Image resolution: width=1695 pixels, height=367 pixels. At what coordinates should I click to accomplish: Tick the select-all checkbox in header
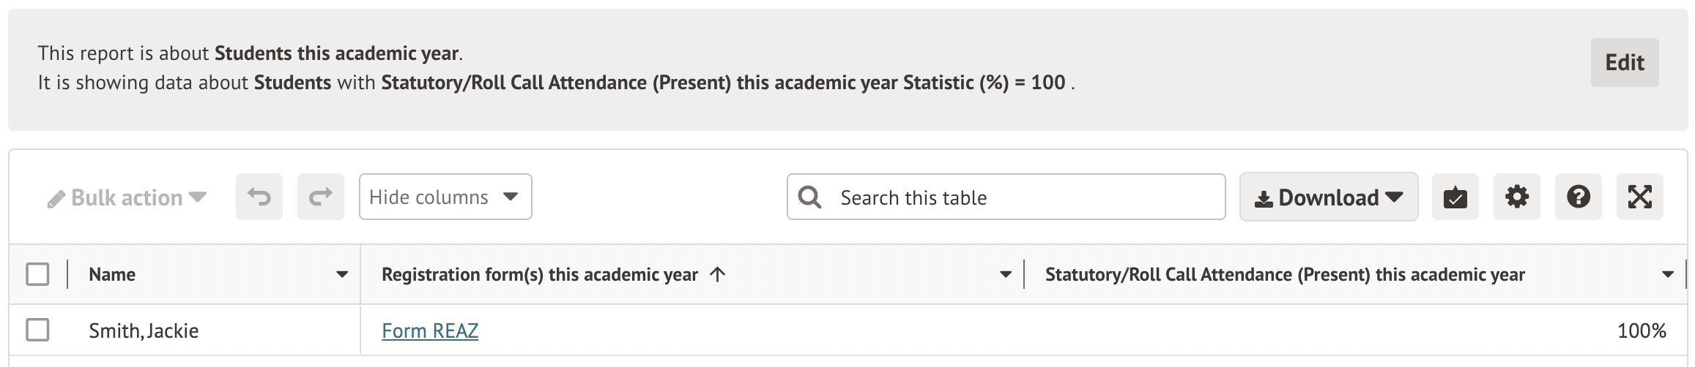click(37, 274)
